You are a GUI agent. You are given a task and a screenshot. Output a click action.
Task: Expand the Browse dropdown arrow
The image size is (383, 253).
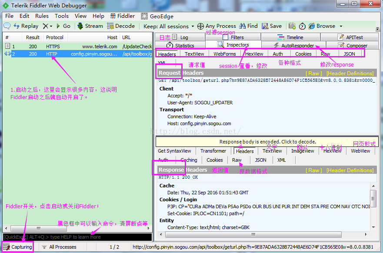(x=341, y=26)
